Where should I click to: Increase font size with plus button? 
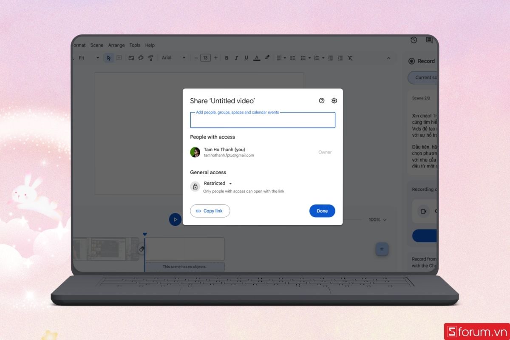216,58
